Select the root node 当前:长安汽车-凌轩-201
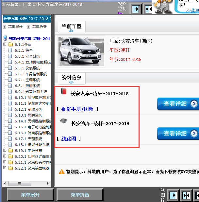This screenshot has height=202, width=199. tap(29, 39)
